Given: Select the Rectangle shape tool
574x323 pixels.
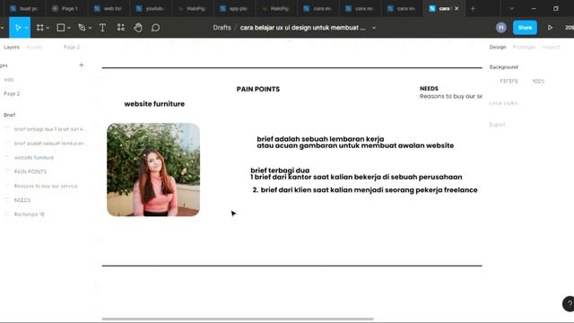Looking at the screenshot, I should pos(61,28).
